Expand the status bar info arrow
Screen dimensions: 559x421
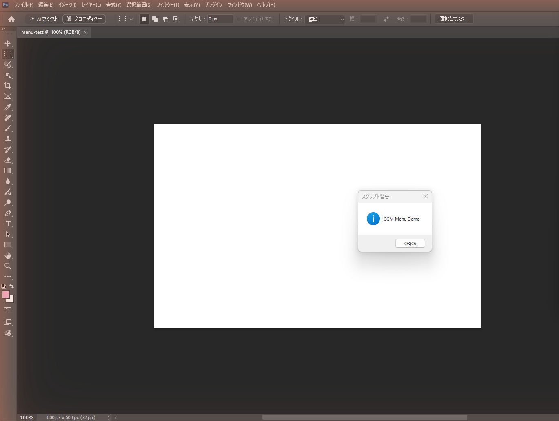[x=109, y=417]
